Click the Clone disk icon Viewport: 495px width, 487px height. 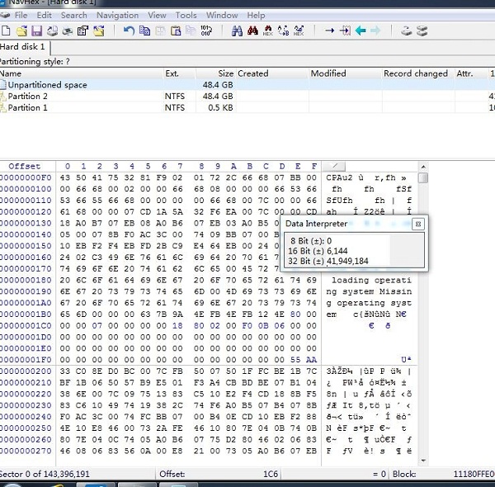click(x=422, y=31)
